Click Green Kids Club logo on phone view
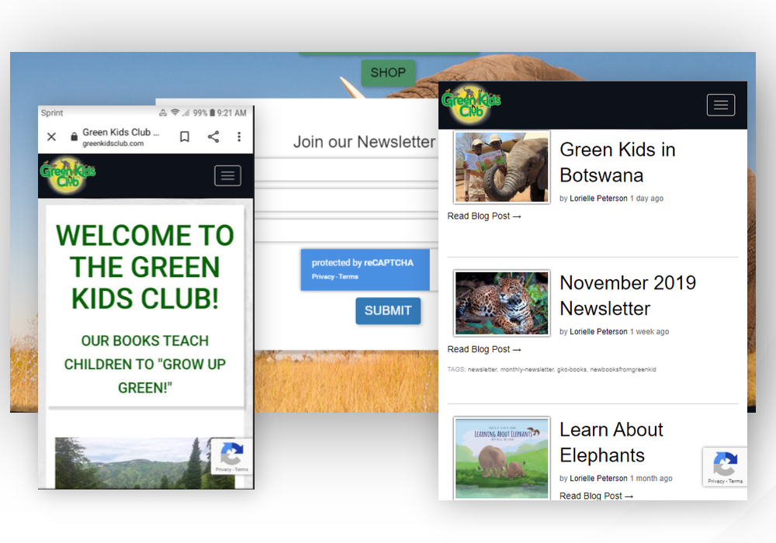Screen dimensions: 776x543 click(68, 175)
